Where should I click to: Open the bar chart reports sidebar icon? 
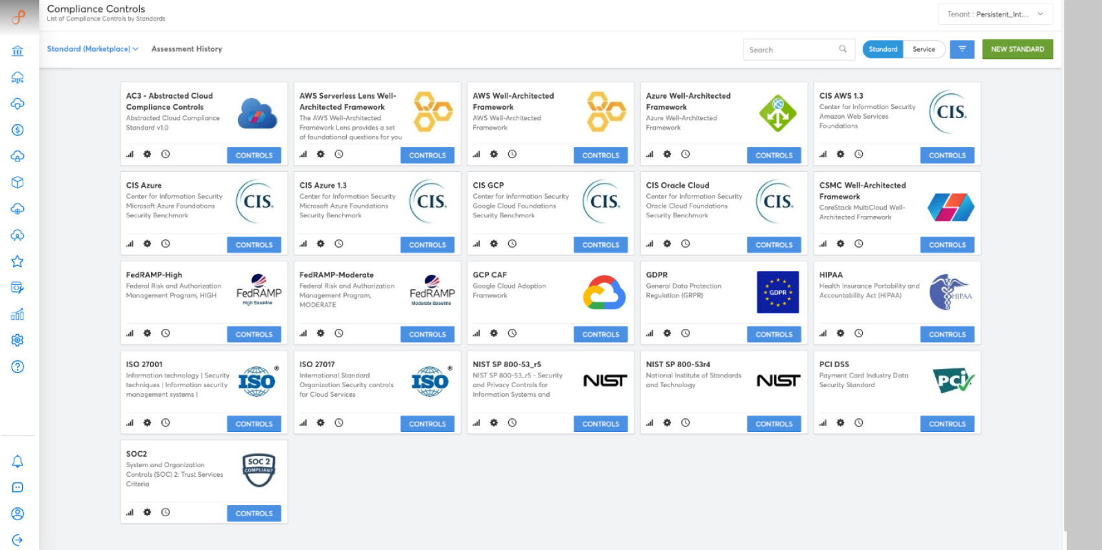18,315
